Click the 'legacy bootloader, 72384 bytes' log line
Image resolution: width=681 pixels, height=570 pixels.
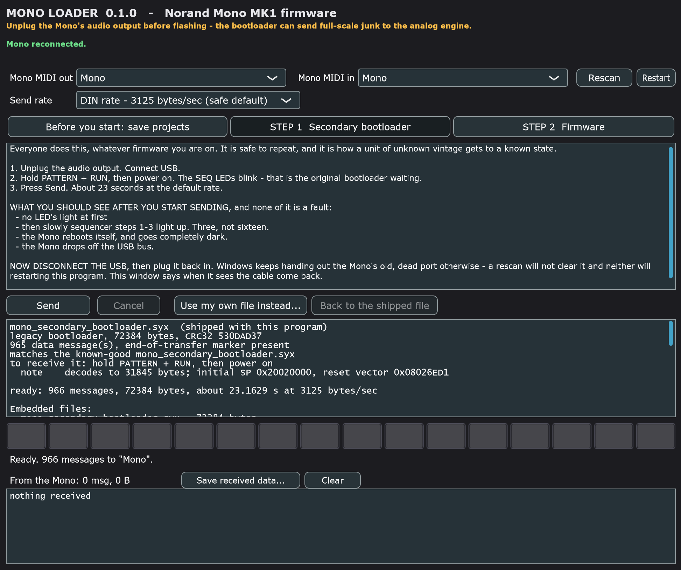[135, 336]
